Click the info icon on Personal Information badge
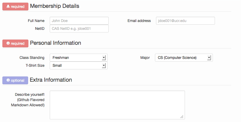Image resolution: width=241 pixels, height=122 pixels. pyautogui.click(x=8, y=43)
